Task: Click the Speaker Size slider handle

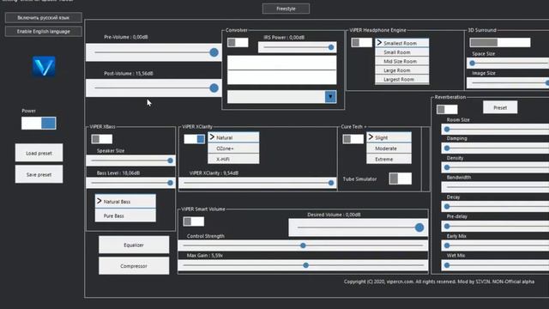Action: click(x=170, y=161)
